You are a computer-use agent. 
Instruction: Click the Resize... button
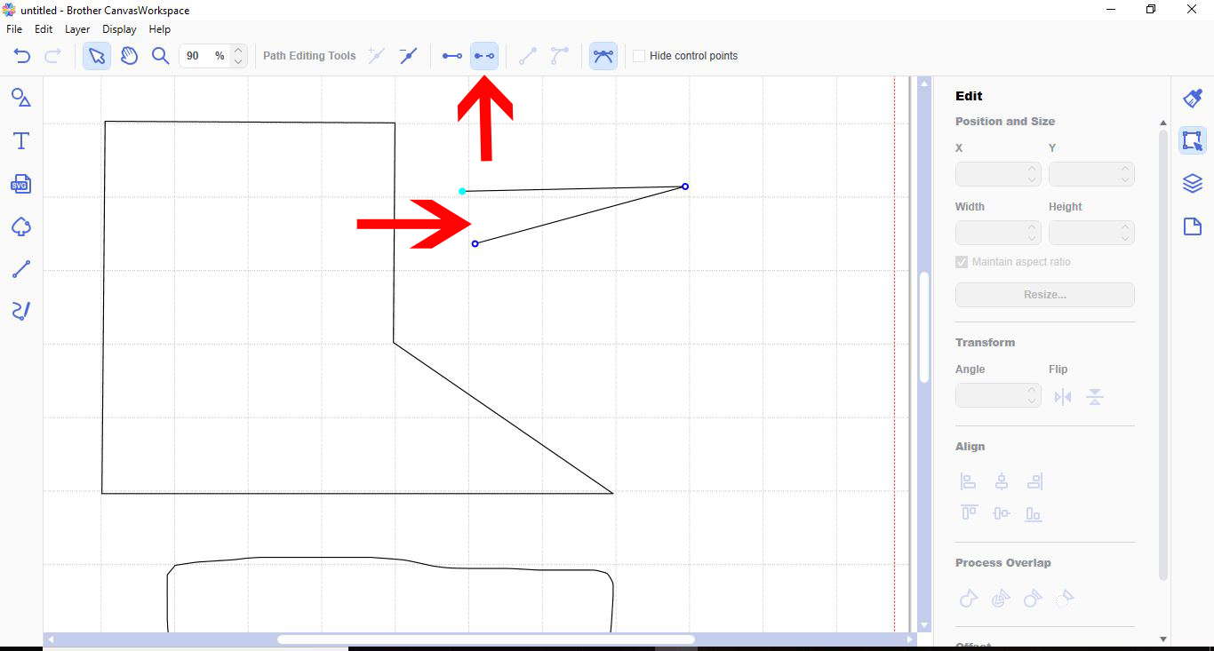click(x=1045, y=295)
